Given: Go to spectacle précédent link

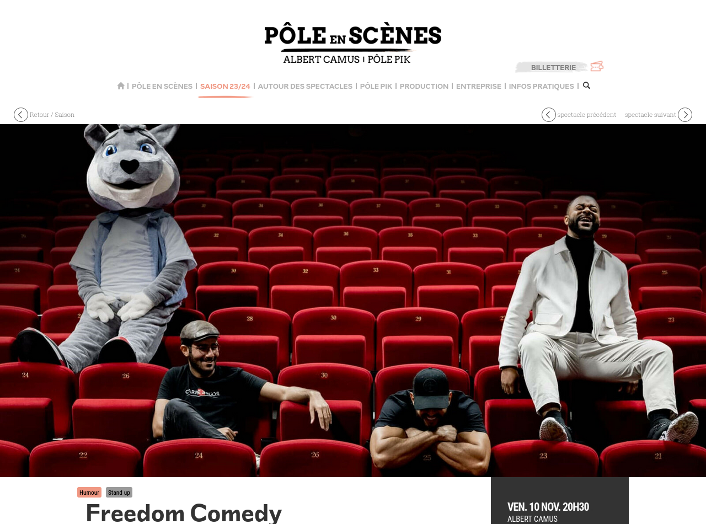Looking at the screenshot, I should (x=587, y=115).
